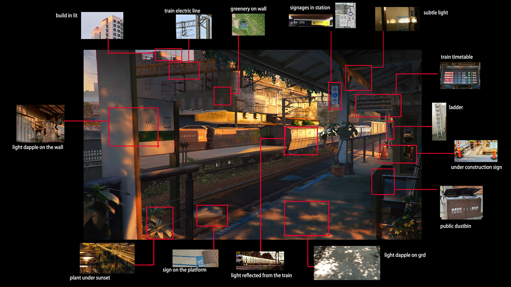Select the platform direction signage thumbnail
Viewport: 511px width, 287px height.
coord(310,20)
